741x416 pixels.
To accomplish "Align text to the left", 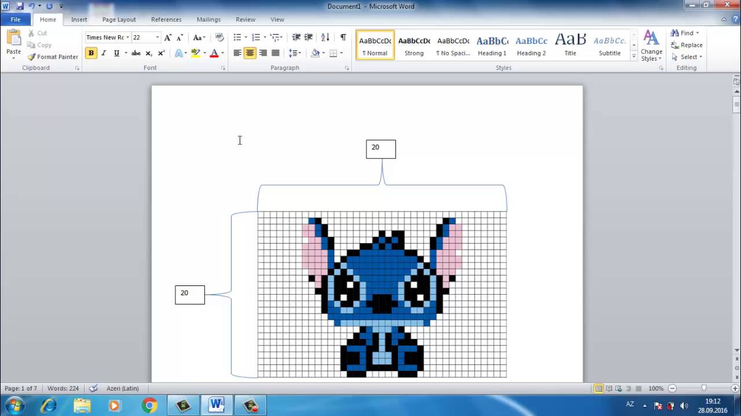I will coord(237,53).
